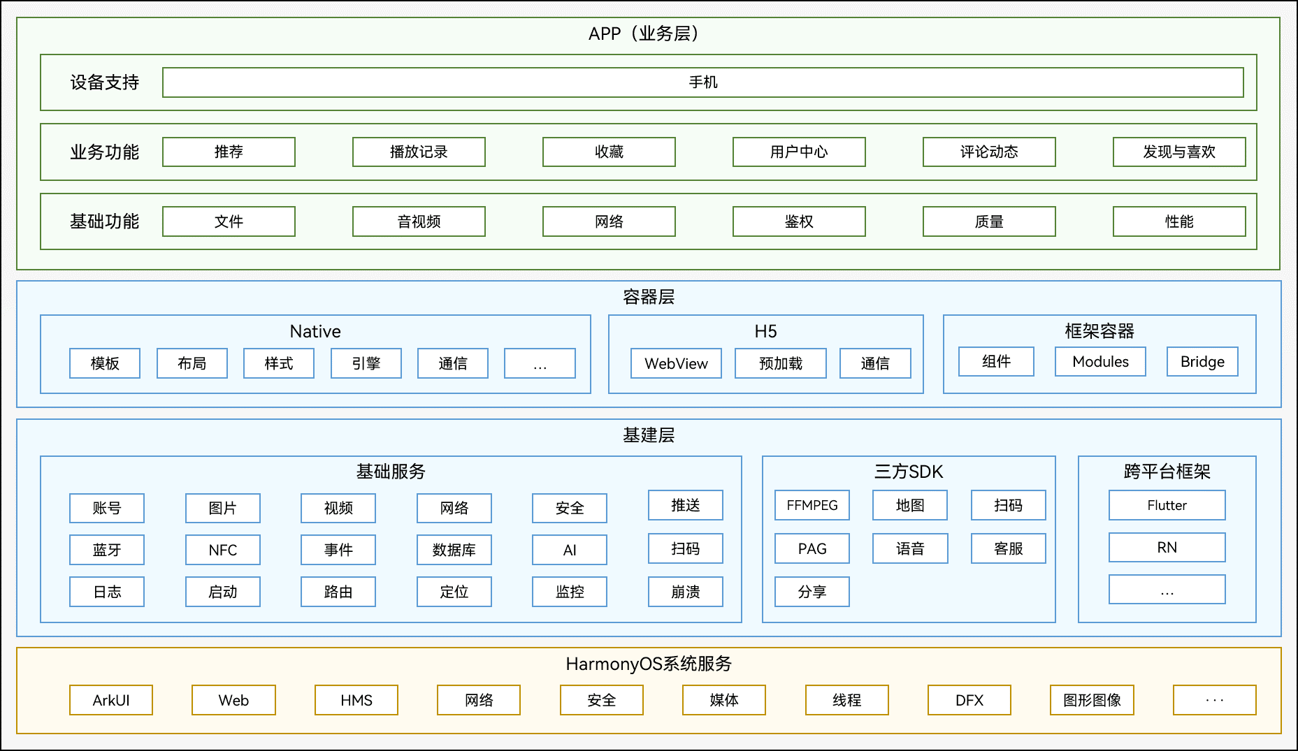1298x751 pixels.
Task: Click the AI box
Action: tap(570, 550)
